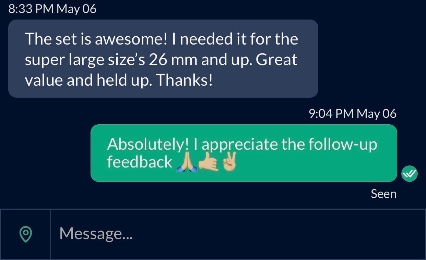
Task: Focus the Message... input field
Action: [x=238, y=234]
